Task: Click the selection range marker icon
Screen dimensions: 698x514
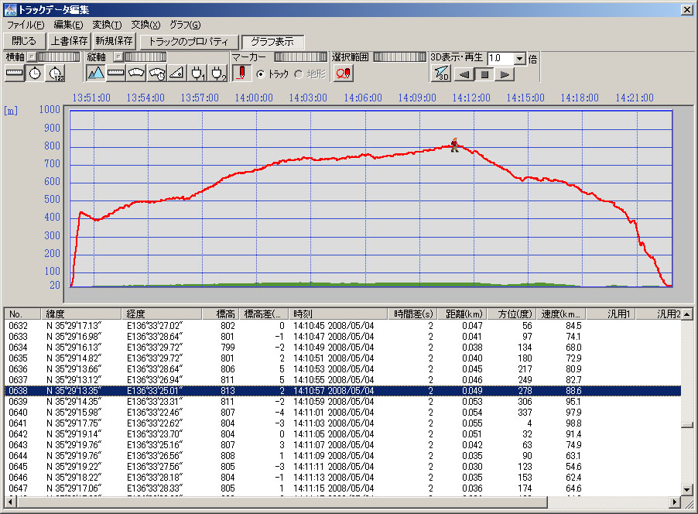Action: 343,74
